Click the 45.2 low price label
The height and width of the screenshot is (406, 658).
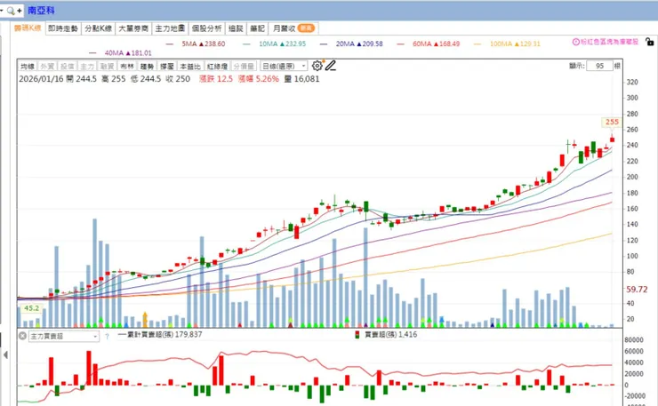pos(31,308)
